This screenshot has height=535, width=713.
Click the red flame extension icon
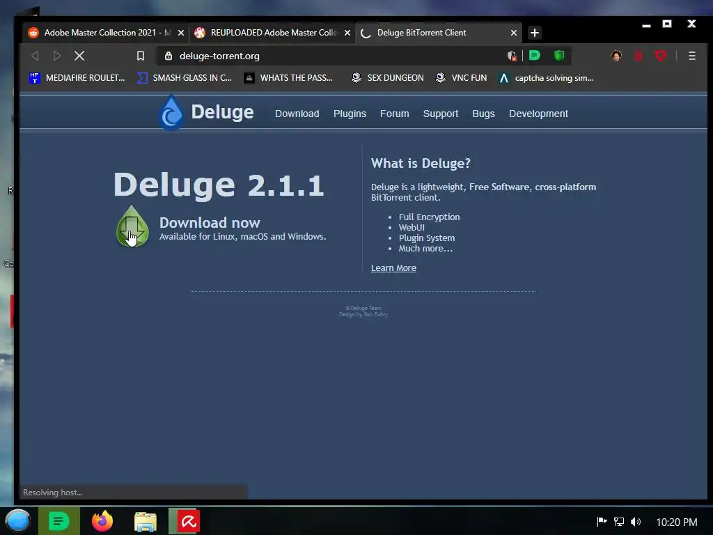[638, 56]
